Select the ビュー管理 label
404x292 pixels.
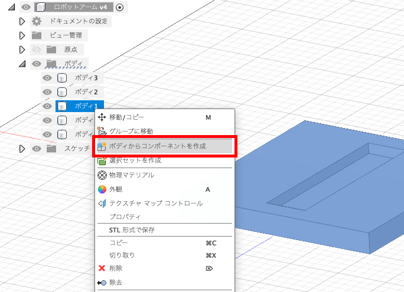66,35
